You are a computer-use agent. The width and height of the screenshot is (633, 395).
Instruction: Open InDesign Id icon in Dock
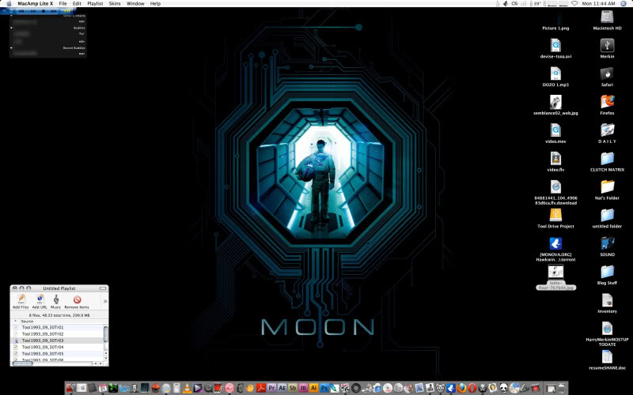[x=303, y=388]
